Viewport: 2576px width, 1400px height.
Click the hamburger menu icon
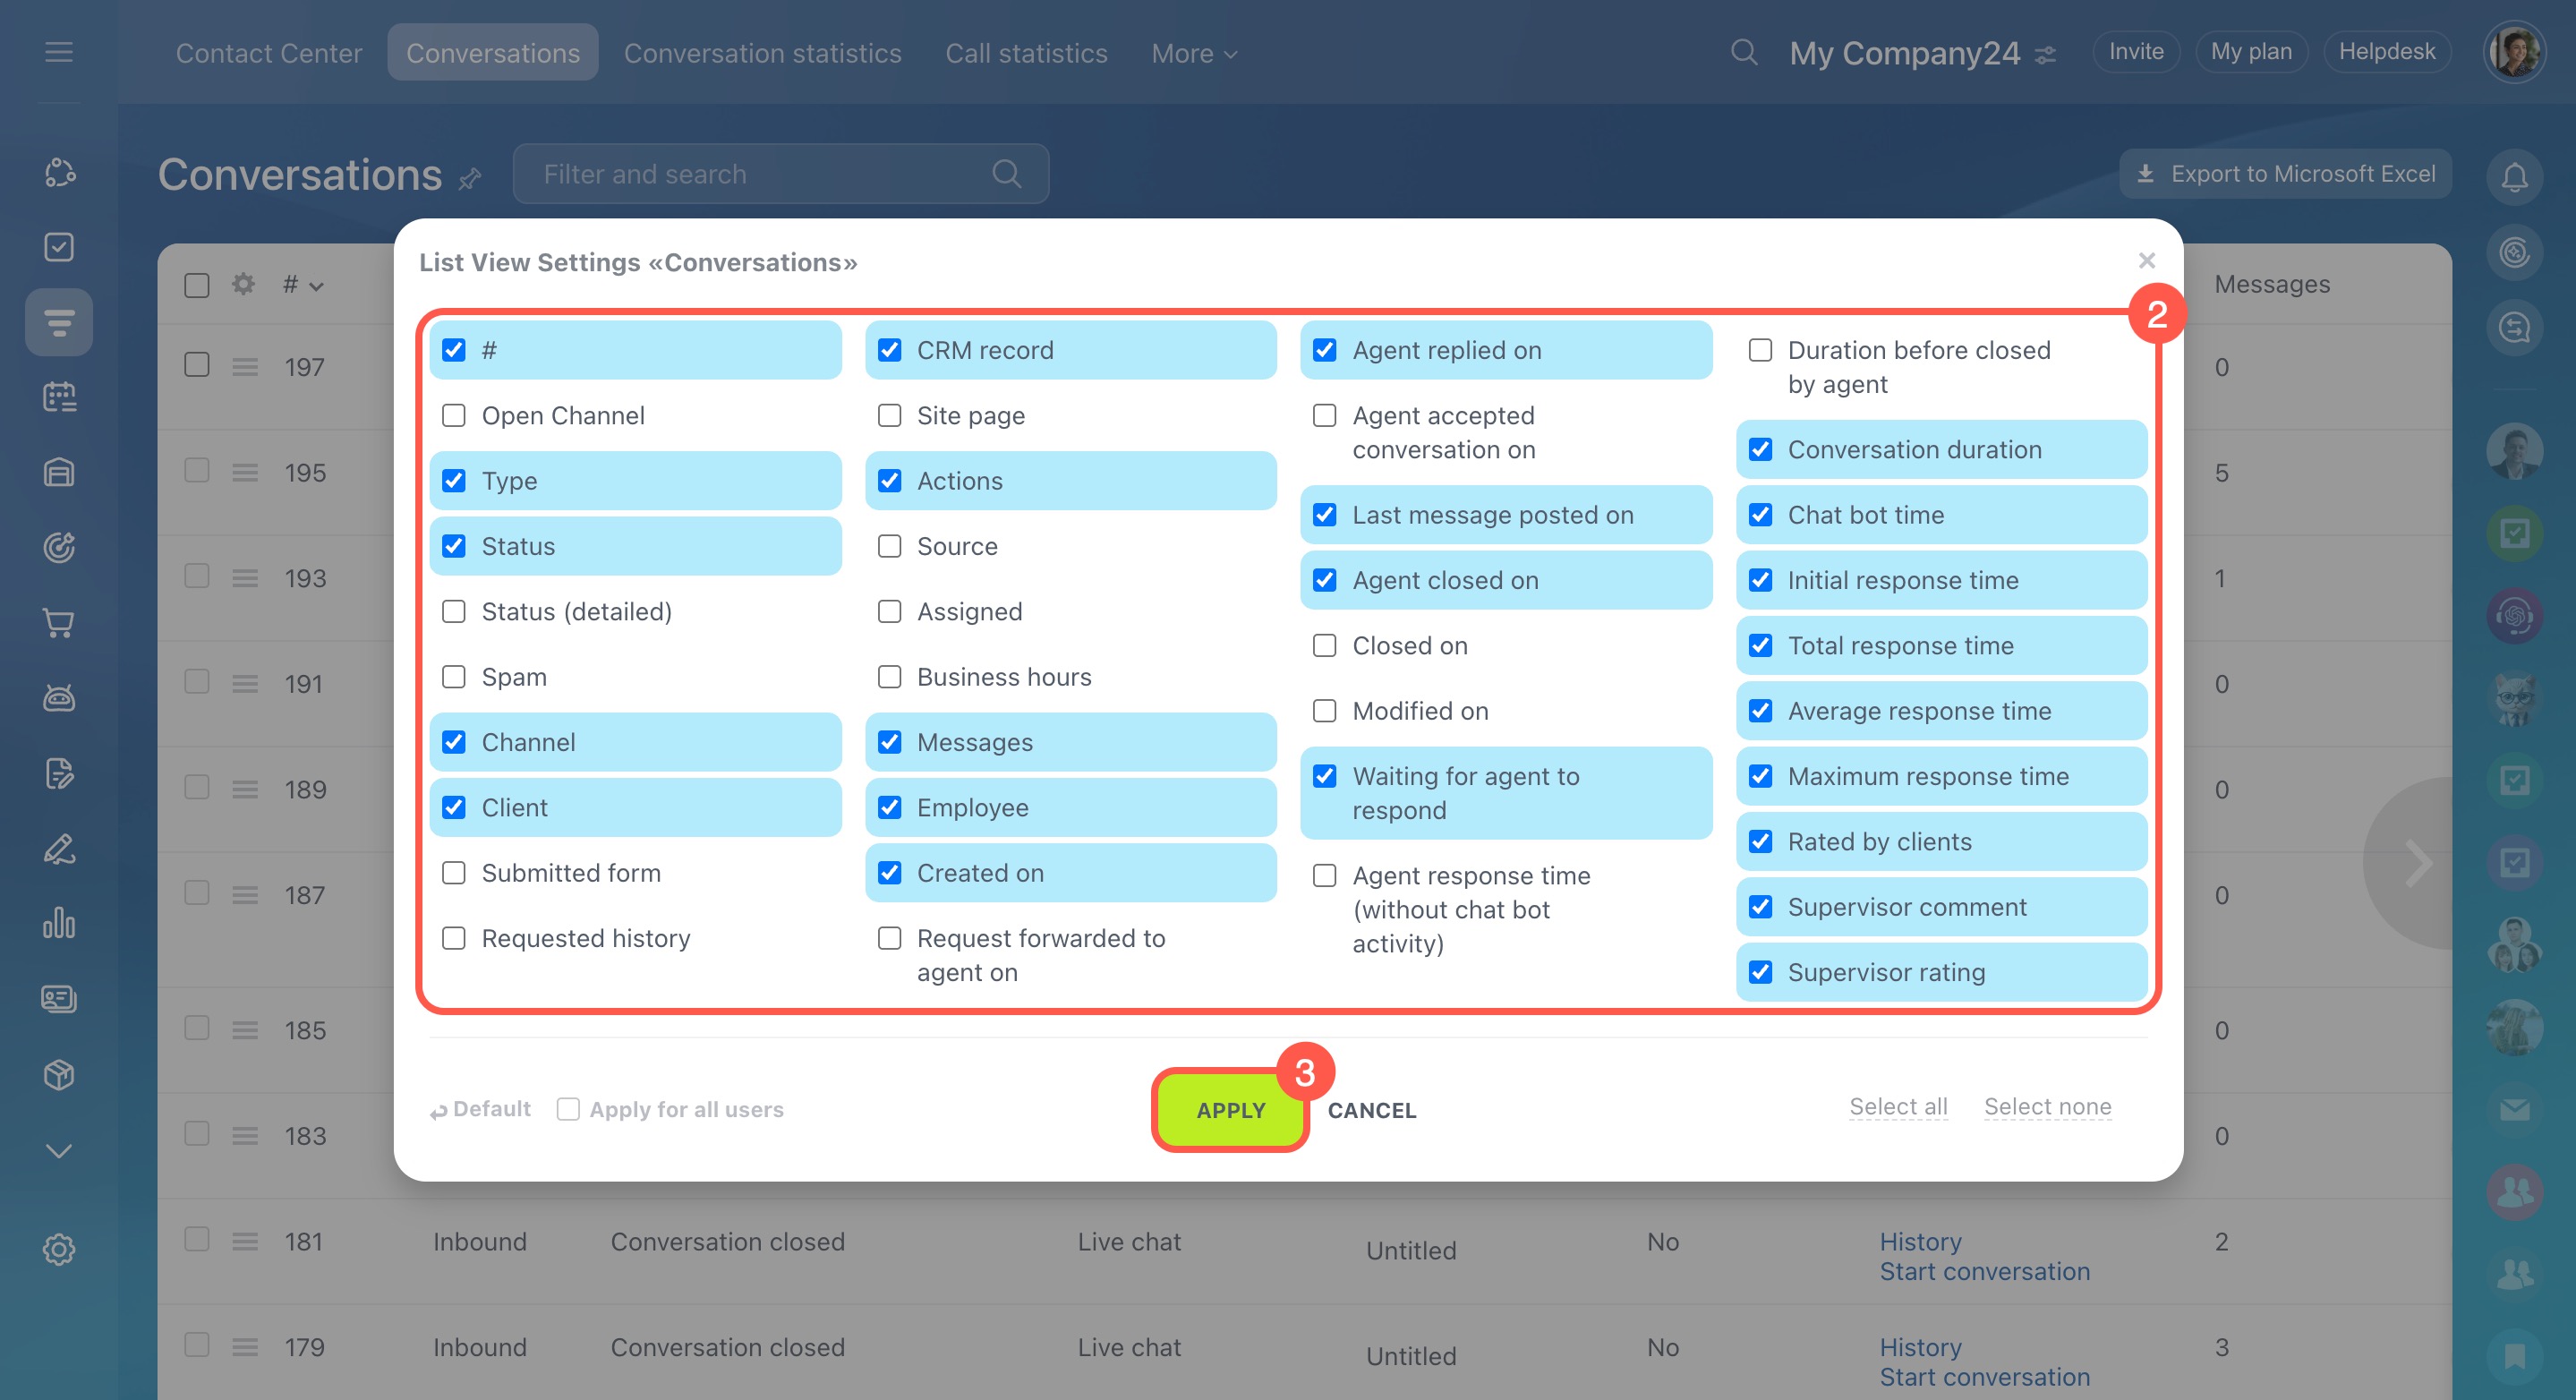[x=59, y=52]
